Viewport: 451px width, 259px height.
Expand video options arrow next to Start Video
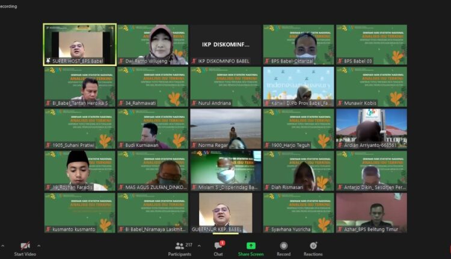click(39, 246)
